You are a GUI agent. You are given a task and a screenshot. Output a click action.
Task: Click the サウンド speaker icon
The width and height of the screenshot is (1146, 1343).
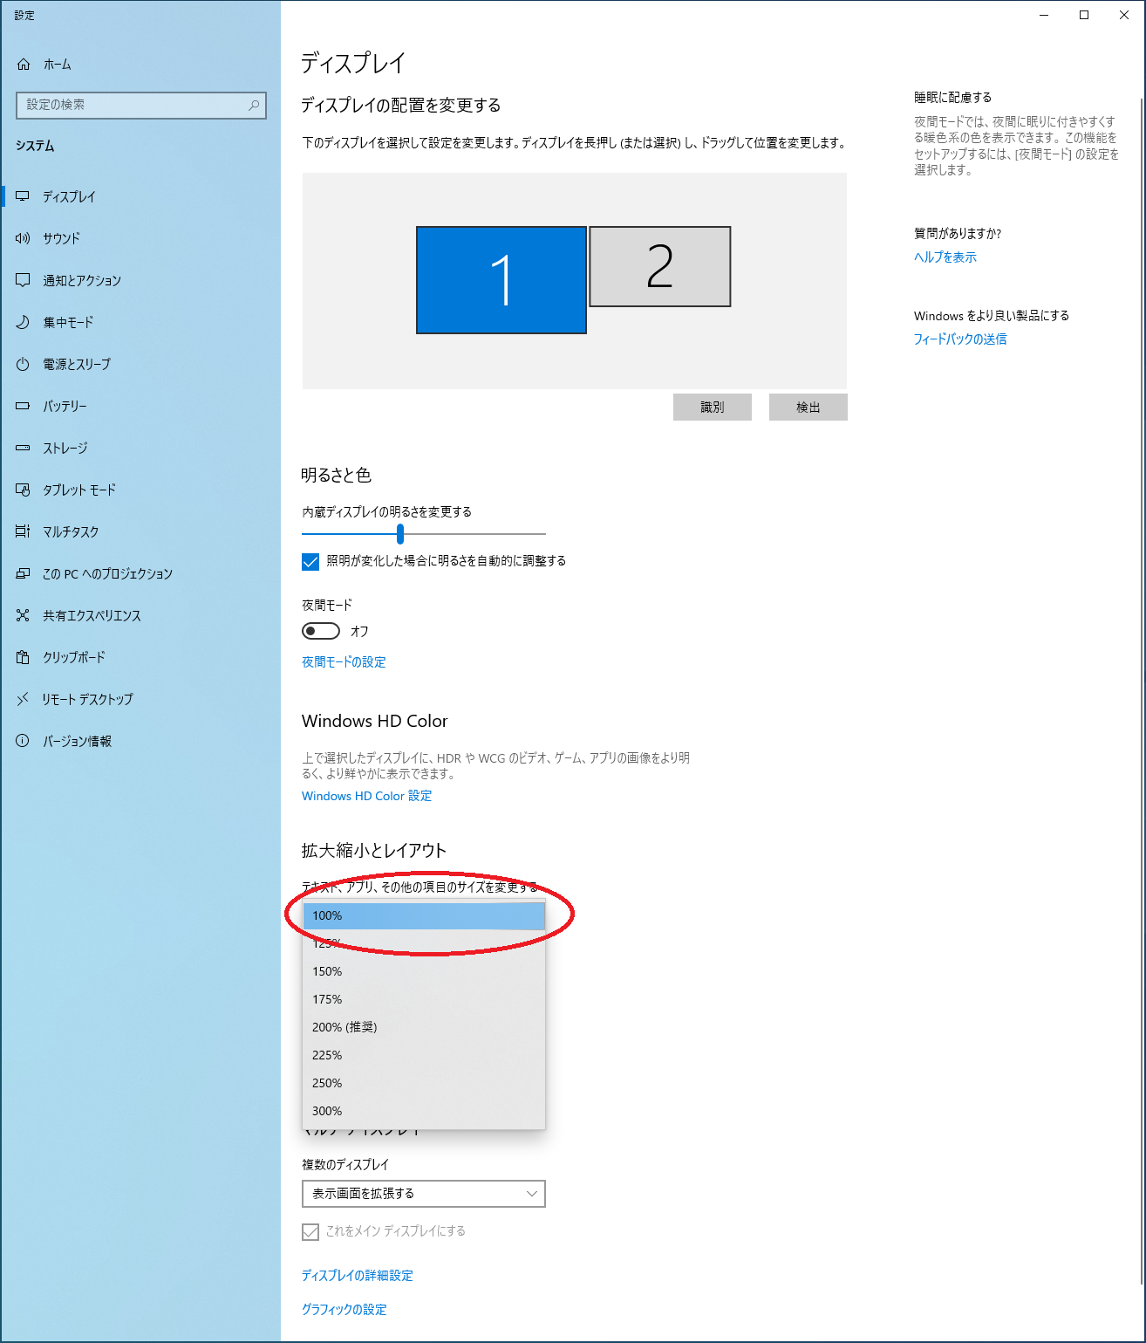(x=24, y=238)
